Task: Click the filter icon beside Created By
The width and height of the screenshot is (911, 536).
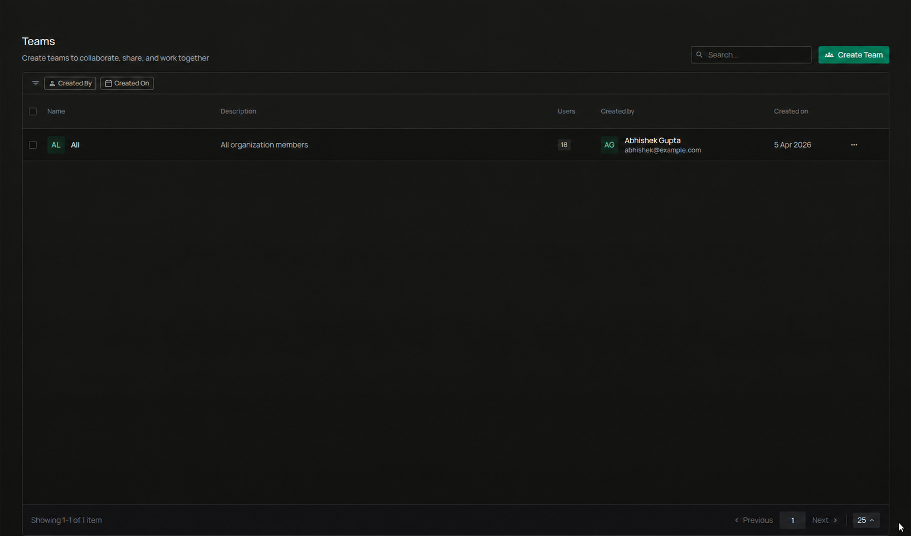Action: tap(35, 84)
